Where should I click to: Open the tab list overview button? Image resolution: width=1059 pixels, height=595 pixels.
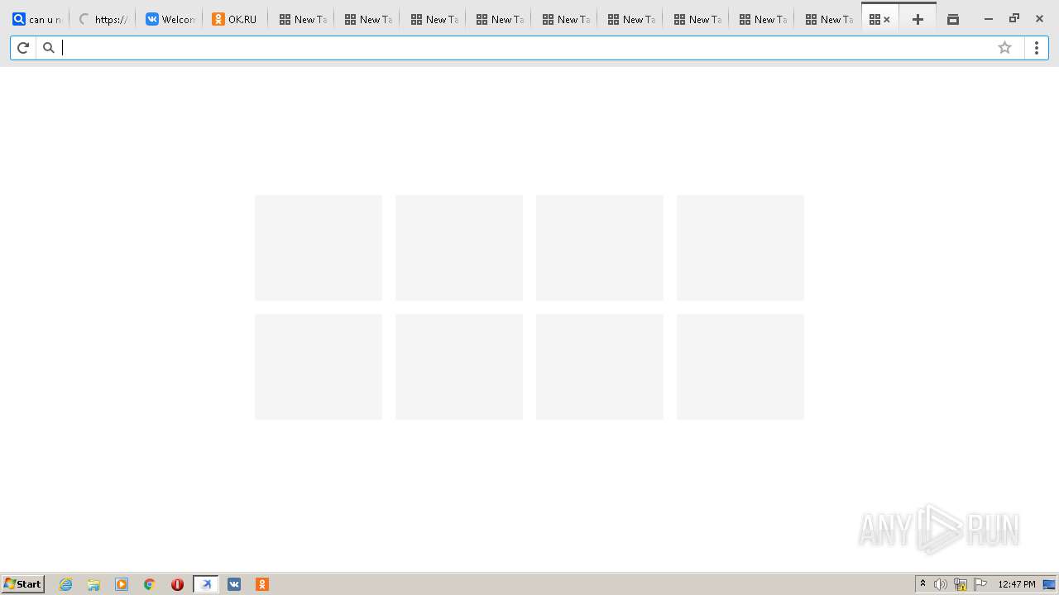[x=953, y=19]
